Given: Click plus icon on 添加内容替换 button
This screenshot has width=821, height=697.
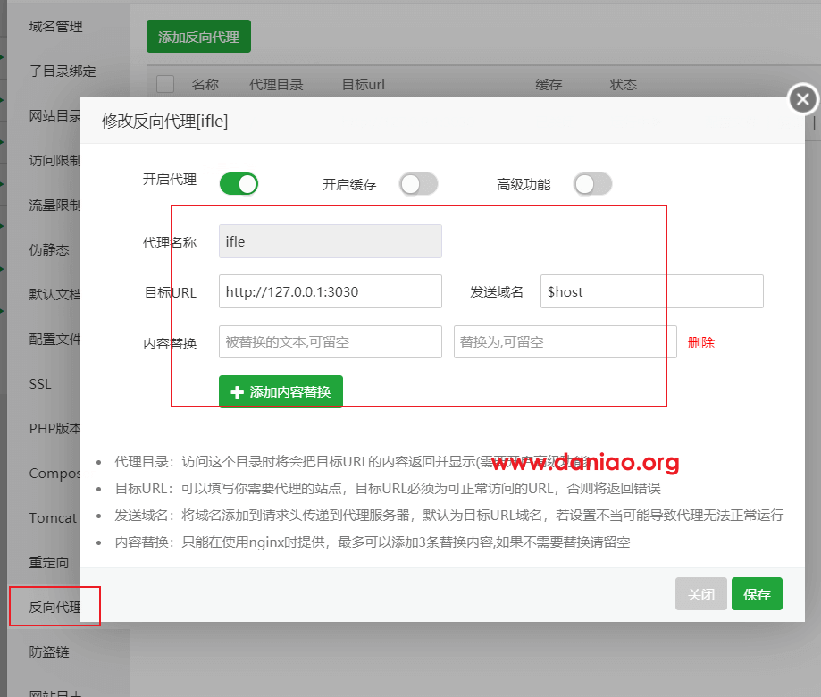Looking at the screenshot, I should coord(238,392).
